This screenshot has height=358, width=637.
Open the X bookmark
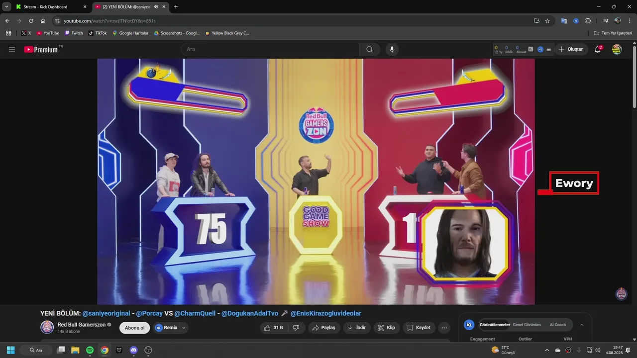pos(26,33)
